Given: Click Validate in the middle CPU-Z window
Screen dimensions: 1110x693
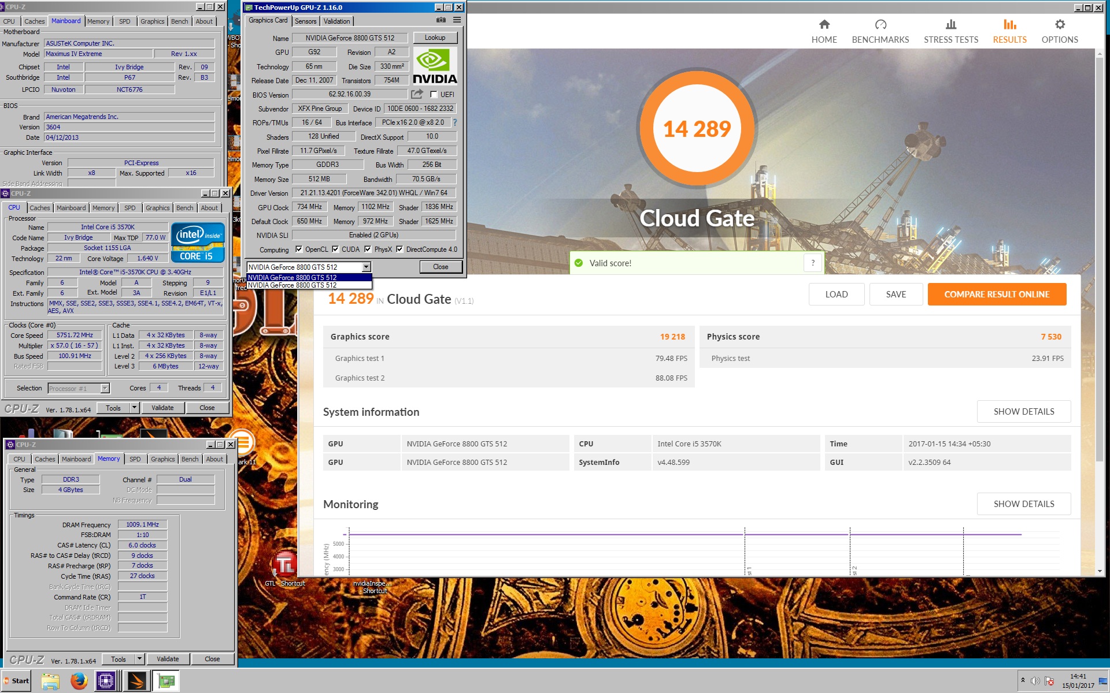Looking at the screenshot, I should (162, 408).
